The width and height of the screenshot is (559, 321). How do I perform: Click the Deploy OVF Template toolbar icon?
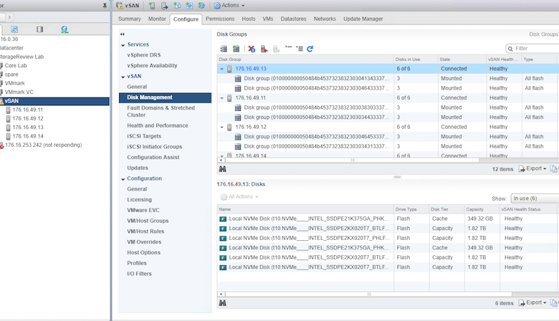tap(201, 5)
